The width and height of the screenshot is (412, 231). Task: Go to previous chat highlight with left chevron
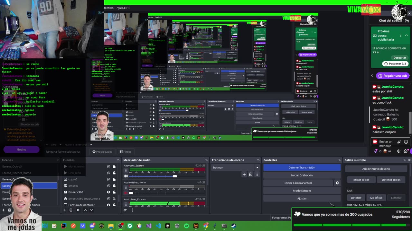[372, 76]
